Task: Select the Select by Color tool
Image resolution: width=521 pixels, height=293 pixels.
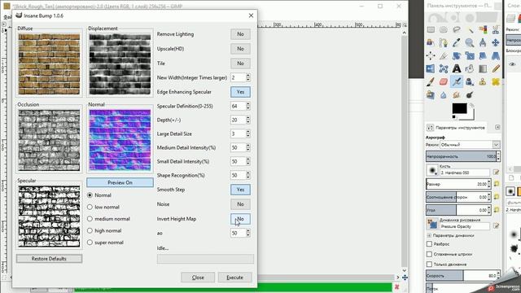Action: point(483,30)
